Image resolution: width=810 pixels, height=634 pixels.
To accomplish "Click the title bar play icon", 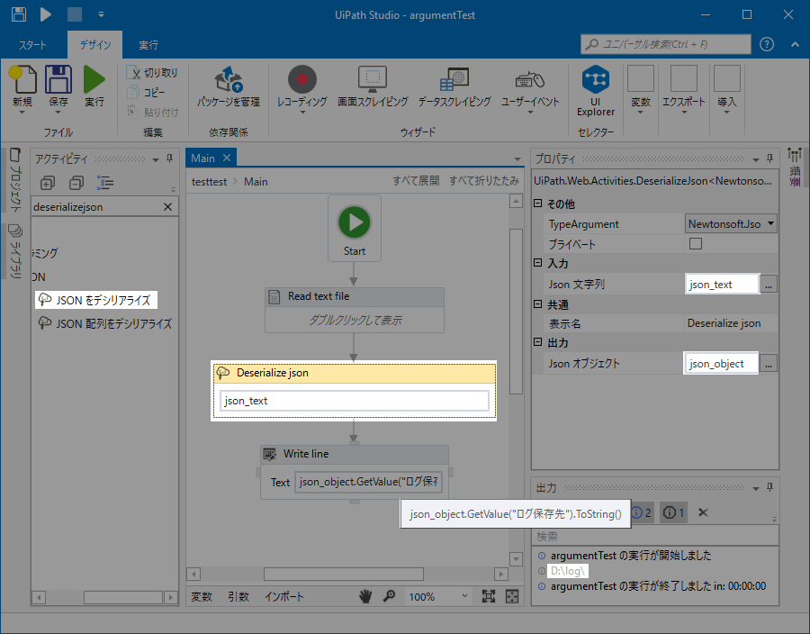I will [x=46, y=14].
